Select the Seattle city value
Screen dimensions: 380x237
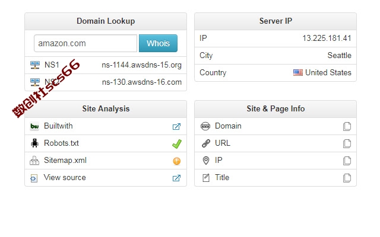tap(339, 55)
